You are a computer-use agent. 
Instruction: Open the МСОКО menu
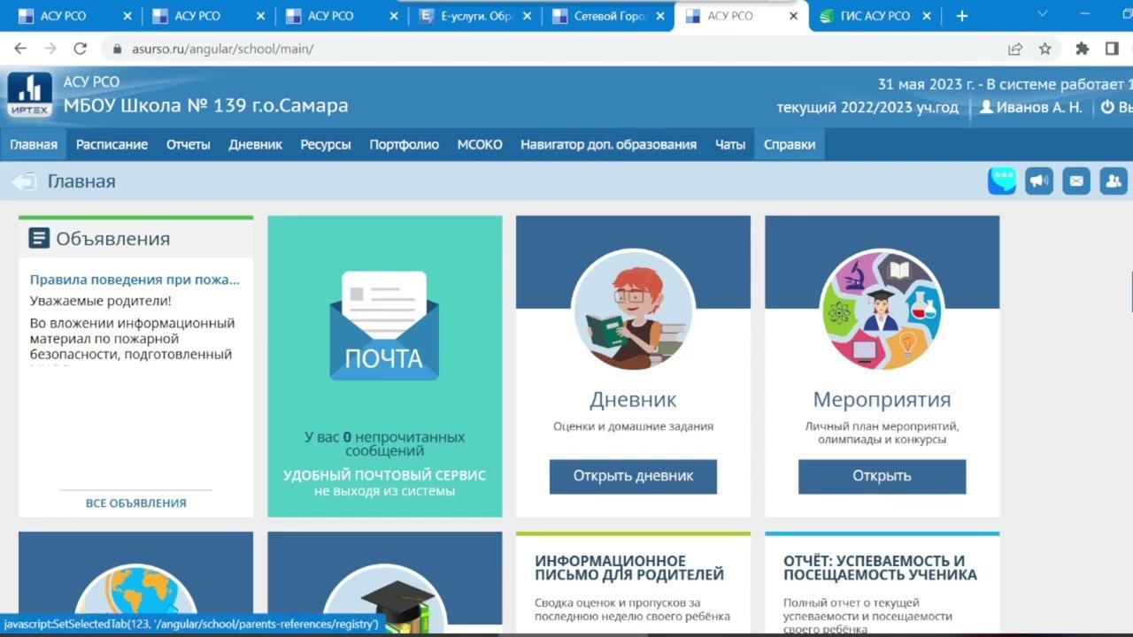click(x=480, y=144)
